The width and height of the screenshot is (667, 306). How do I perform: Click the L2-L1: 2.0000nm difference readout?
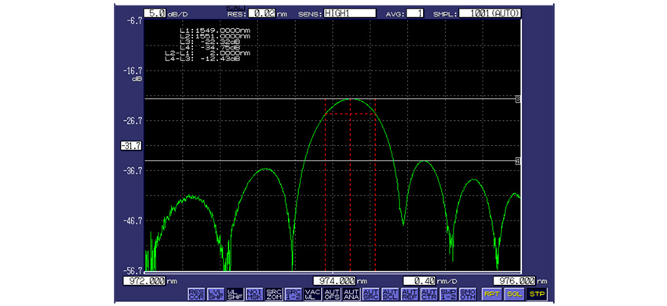click(208, 53)
